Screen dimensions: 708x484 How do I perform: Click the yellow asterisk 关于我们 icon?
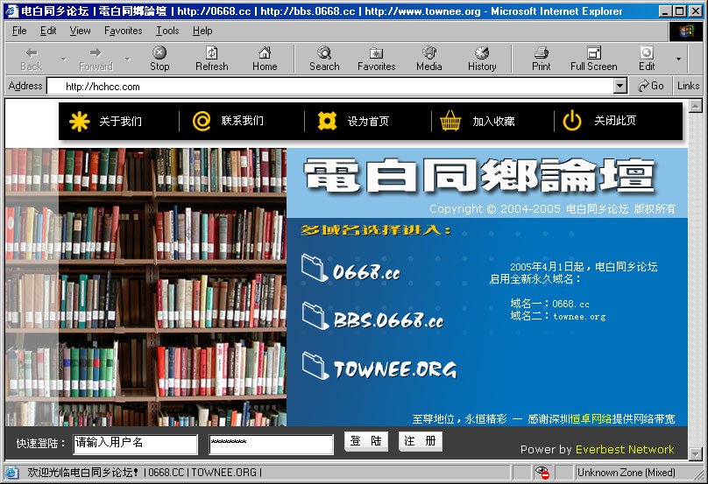[80, 122]
